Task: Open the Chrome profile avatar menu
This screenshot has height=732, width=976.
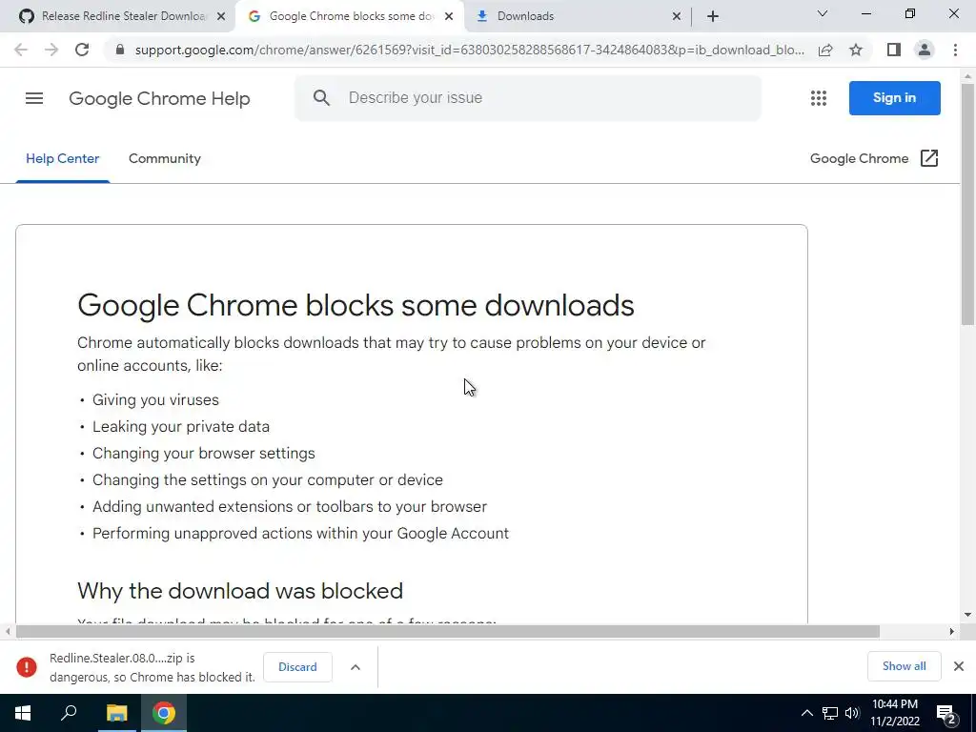Action: (925, 50)
